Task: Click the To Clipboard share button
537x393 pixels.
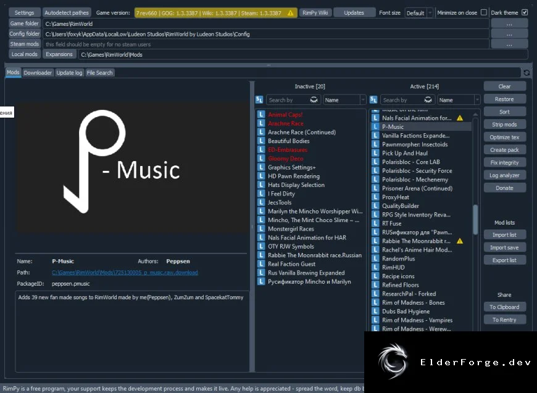Action: (x=505, y=307)
